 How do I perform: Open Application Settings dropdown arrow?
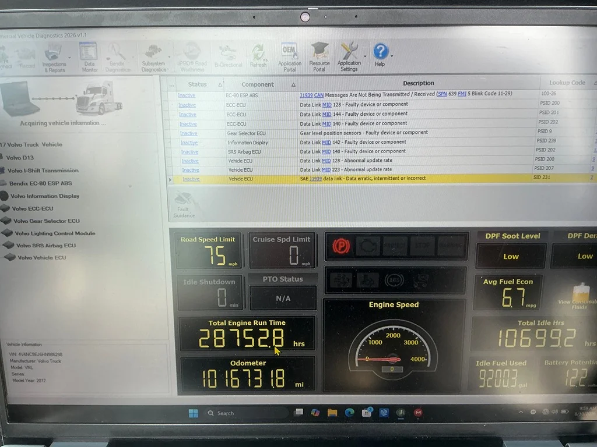point(364,56)
